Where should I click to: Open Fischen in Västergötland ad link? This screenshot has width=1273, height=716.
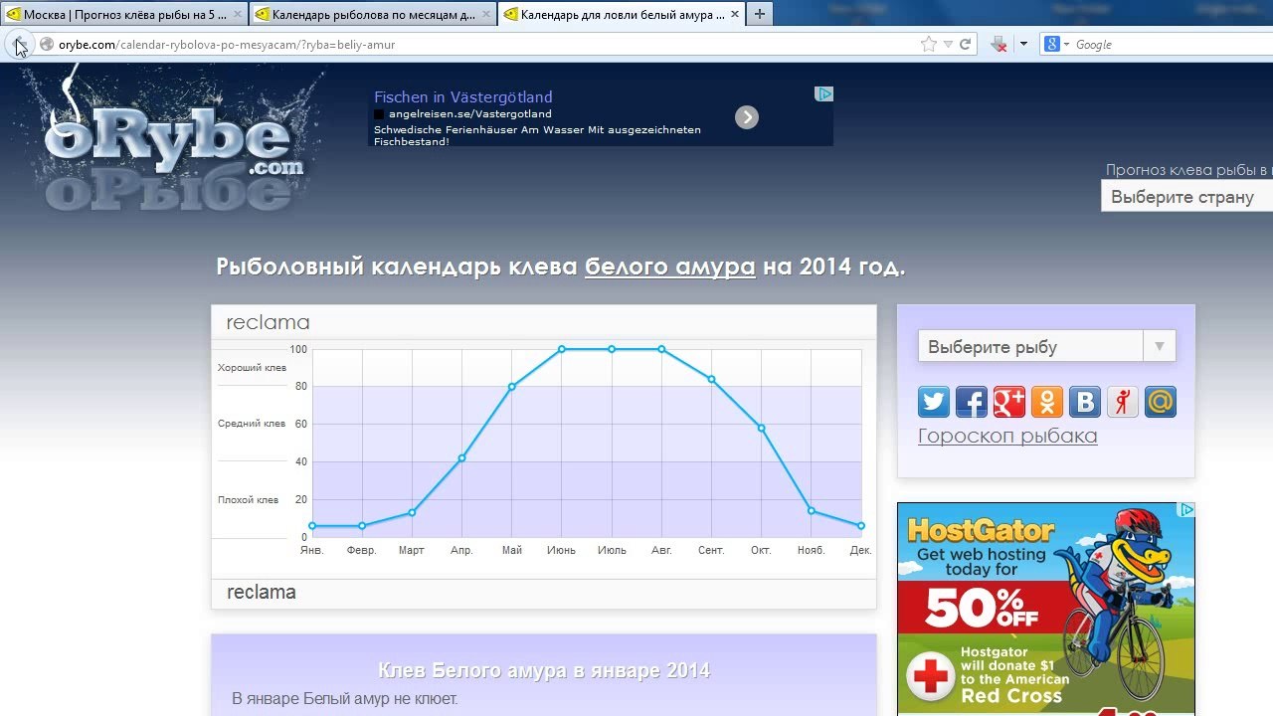[463, 97]
